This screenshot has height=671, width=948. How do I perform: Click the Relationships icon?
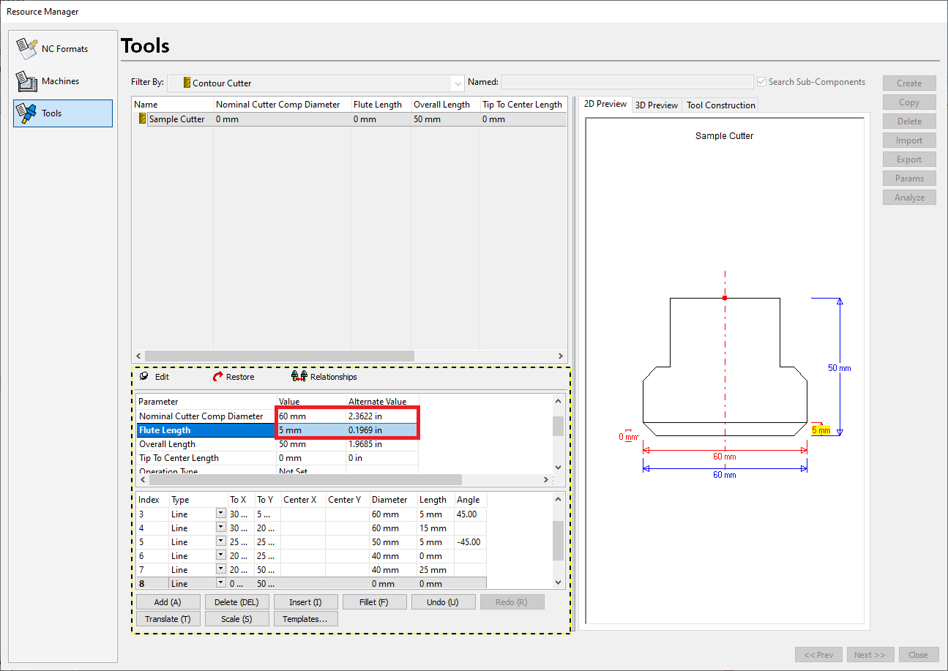click(x=299, y=377)
